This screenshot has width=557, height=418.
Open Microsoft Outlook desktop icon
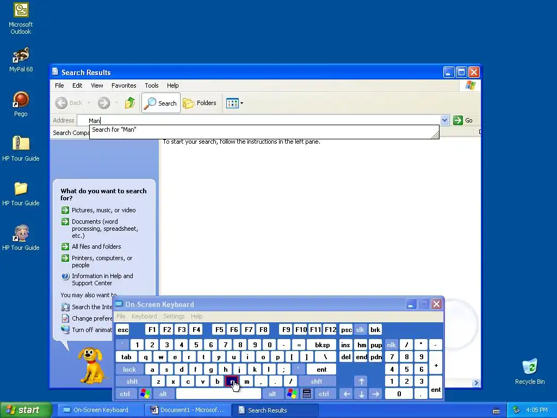pos(21,19)
